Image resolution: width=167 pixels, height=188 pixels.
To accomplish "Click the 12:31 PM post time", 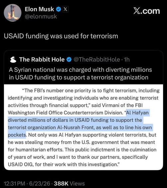I will (x=14, y=184).
